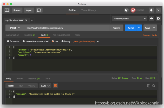Select binary body type
The image size is (164, 108).
coord(66,41)
